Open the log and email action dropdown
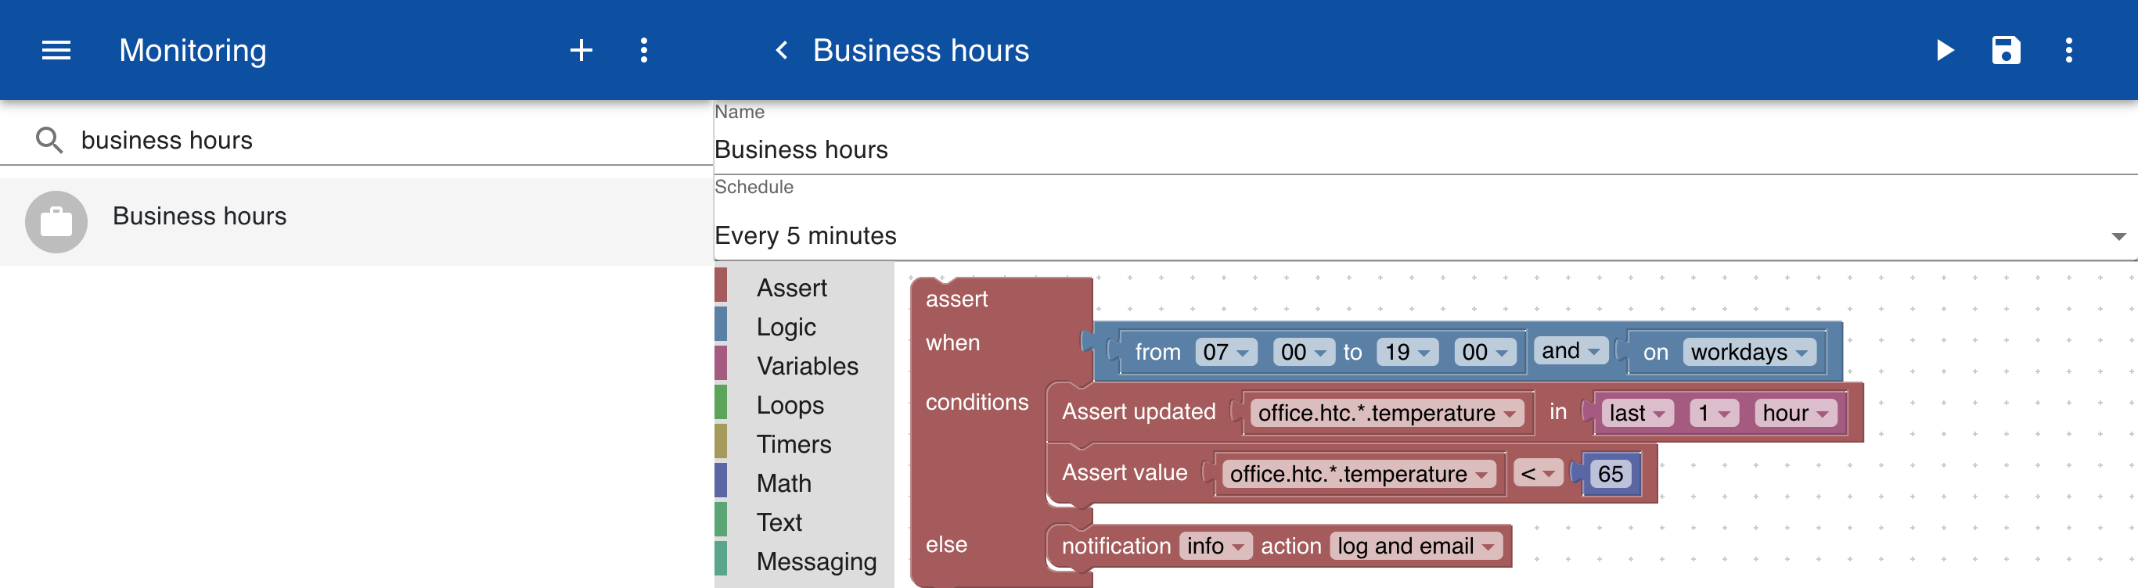 (x=1415, y=546)
